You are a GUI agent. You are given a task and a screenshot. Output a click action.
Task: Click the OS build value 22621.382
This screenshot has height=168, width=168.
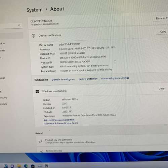(x=67, y=112)
